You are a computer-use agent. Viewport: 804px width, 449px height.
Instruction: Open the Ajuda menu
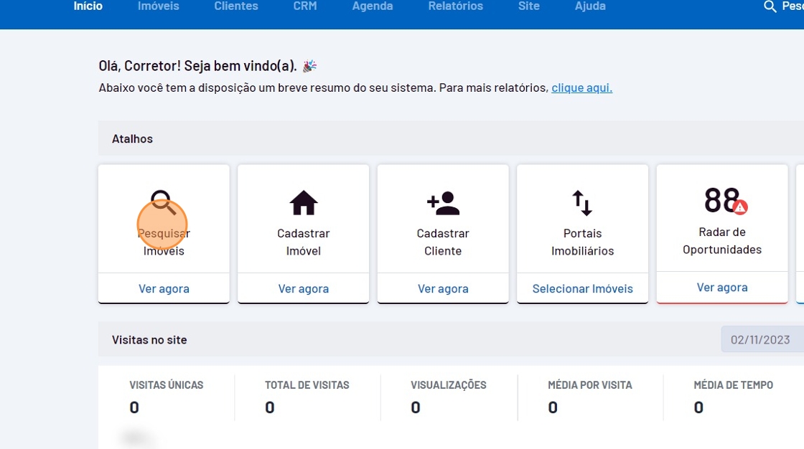(x=590, y=6)
